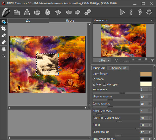
Task: Select the Hand pan tool
Action: tap(4, 49)
